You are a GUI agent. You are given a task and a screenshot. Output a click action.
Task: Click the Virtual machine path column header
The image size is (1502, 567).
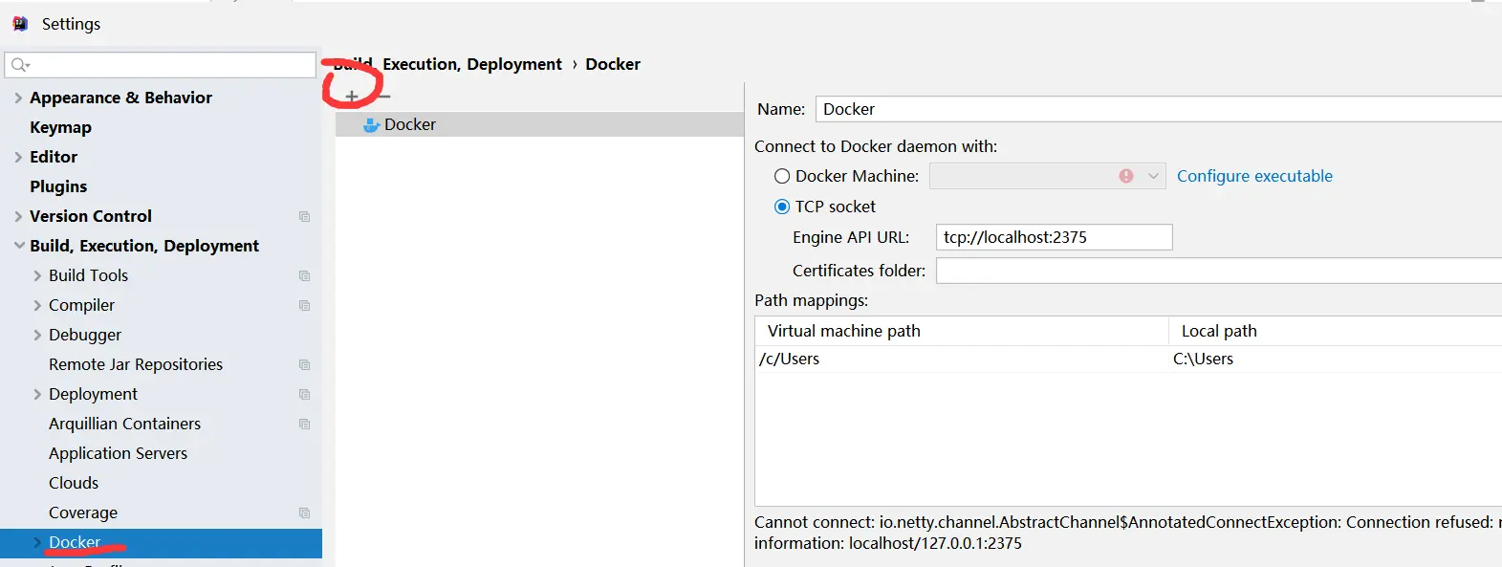click(844, 331)
